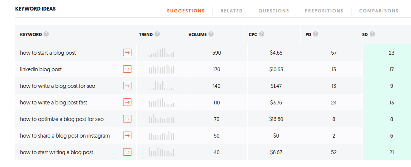Select the Suggestions tab
411x167 pixels.
[186, 11]
